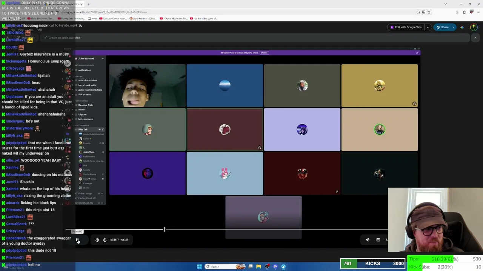Select the tan background call tile
The height and width of the screenshot is (271, 483).
pos(380,130)
